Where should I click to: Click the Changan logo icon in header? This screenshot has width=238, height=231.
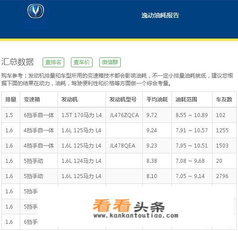click(x=35, y=11)
